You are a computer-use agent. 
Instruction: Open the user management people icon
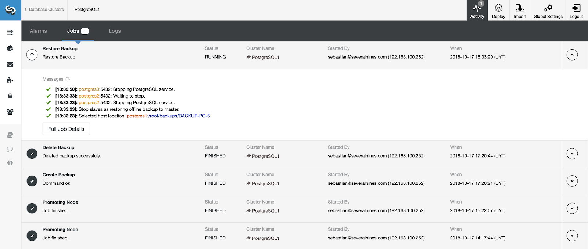(x=10, y=111)
